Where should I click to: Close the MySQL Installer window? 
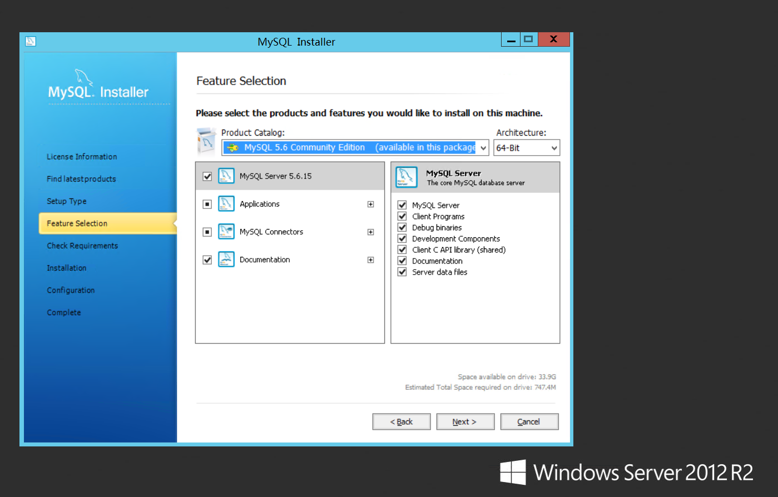pos(553,39)
